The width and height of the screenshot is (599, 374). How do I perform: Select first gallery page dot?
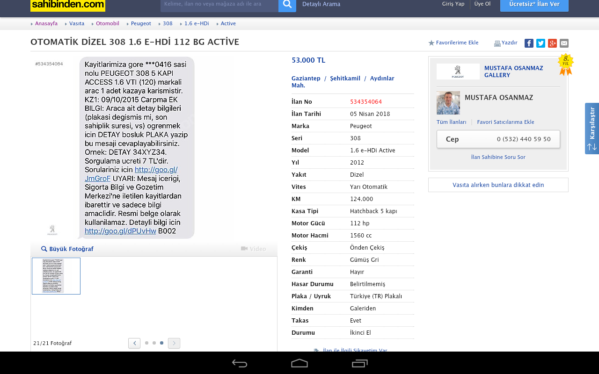(146, 343)
